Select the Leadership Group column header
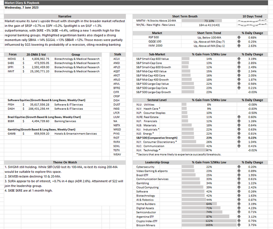Viewport: 273px width, 229px height. coord(157,162)
